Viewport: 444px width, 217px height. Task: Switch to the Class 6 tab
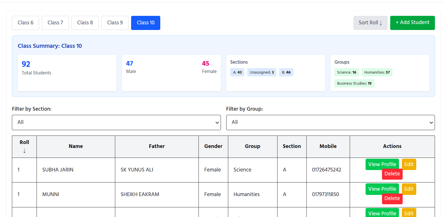25,23
